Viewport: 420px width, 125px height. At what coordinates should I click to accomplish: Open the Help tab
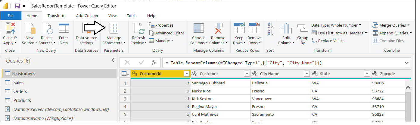(151, 16)
